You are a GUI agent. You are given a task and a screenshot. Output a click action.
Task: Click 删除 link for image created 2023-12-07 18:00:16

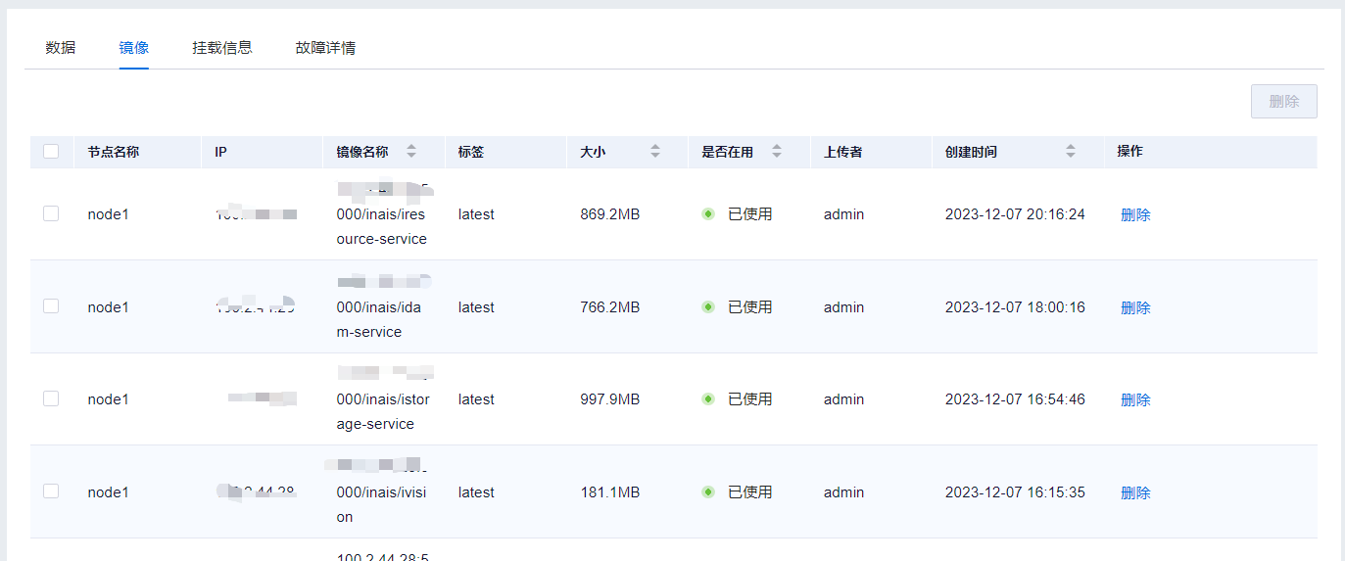1135,308
